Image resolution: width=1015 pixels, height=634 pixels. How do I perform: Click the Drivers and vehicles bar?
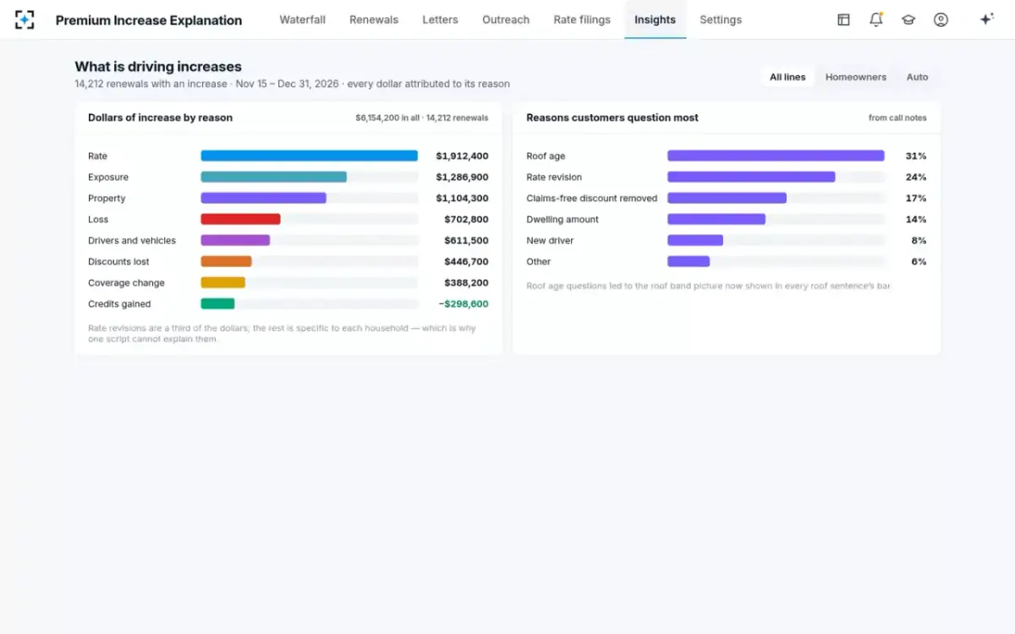(x=235, y=240)
